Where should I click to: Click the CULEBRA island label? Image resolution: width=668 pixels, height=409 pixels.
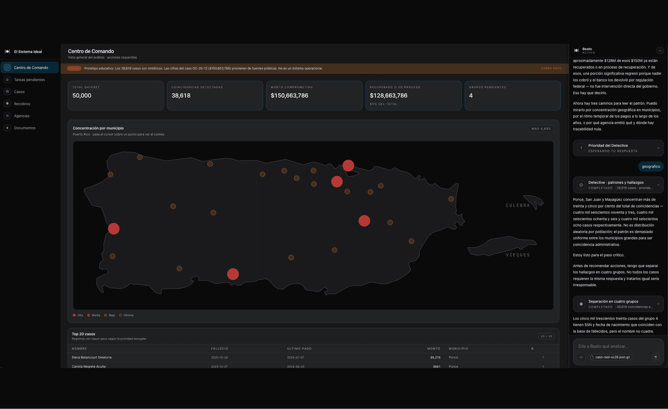click(518, 205)
